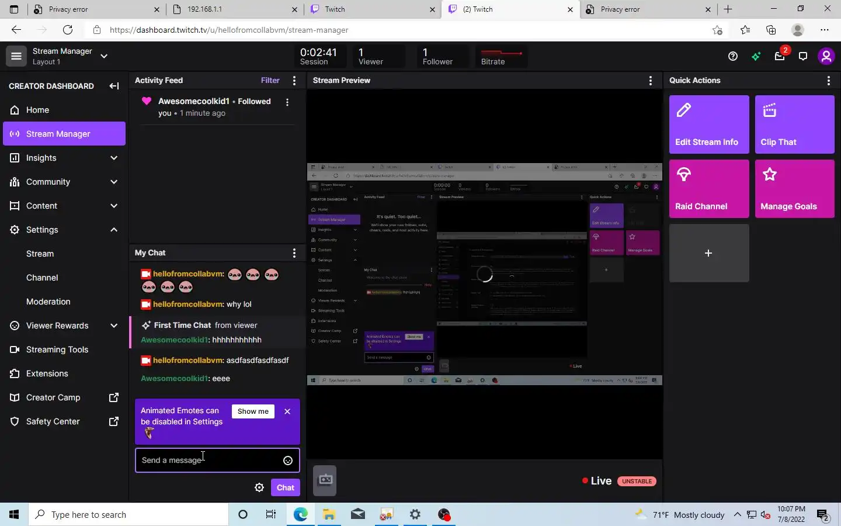The image size is (841, 526).
Task: Open the user profile avatar menu
Action: click(826, 56)
